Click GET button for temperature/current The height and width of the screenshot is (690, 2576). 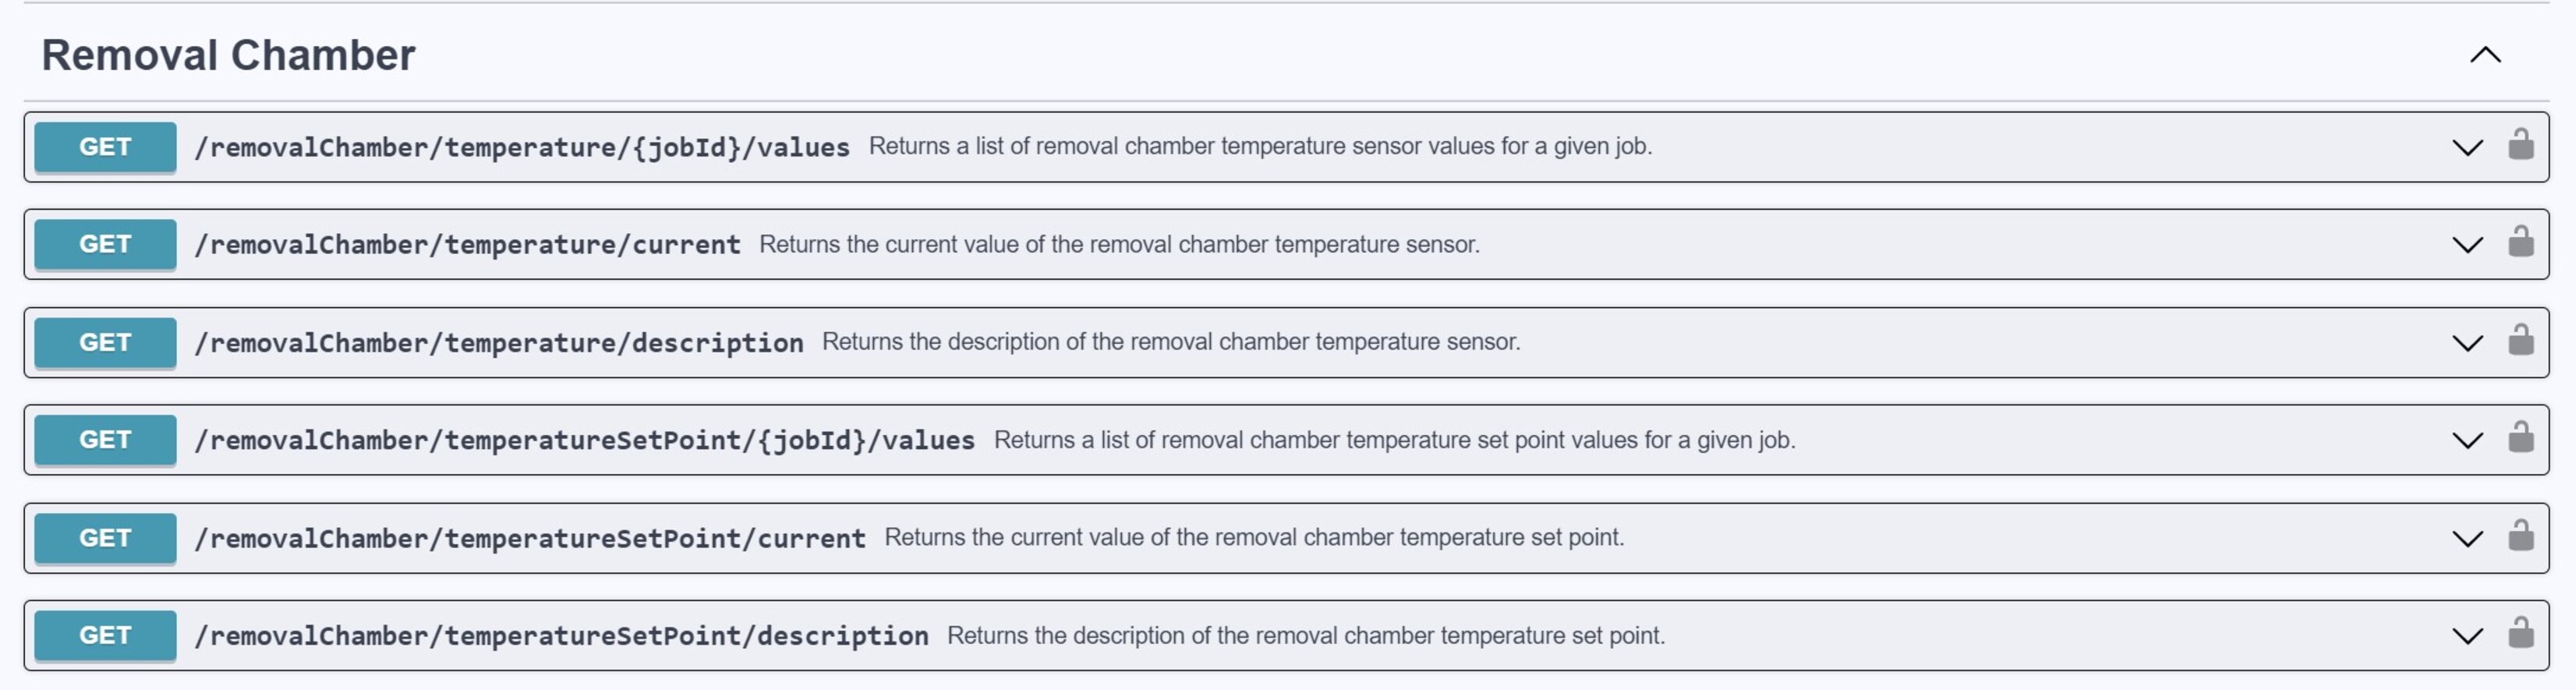[x=105, y=244]
